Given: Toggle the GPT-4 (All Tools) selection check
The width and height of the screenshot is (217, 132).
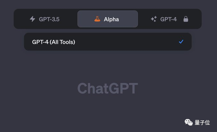Looking at the screenshot, I should tap(181, 42).
